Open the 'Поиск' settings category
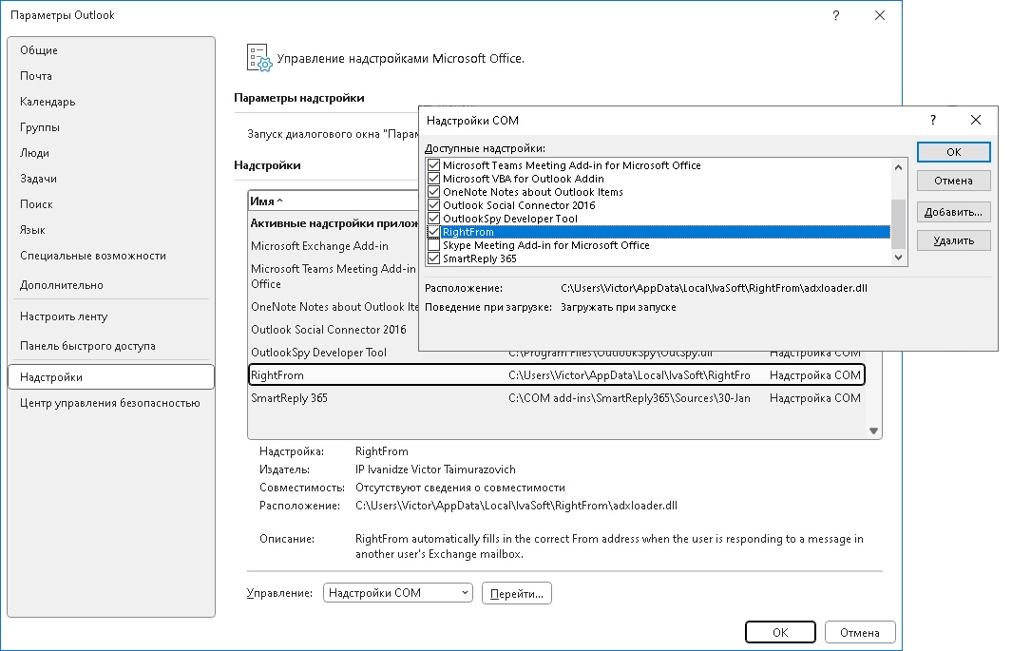1012x651 pixels. (37, 204)
